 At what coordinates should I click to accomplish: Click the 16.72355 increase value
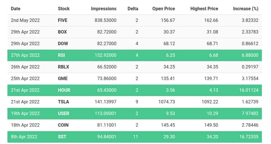[249, 137]
